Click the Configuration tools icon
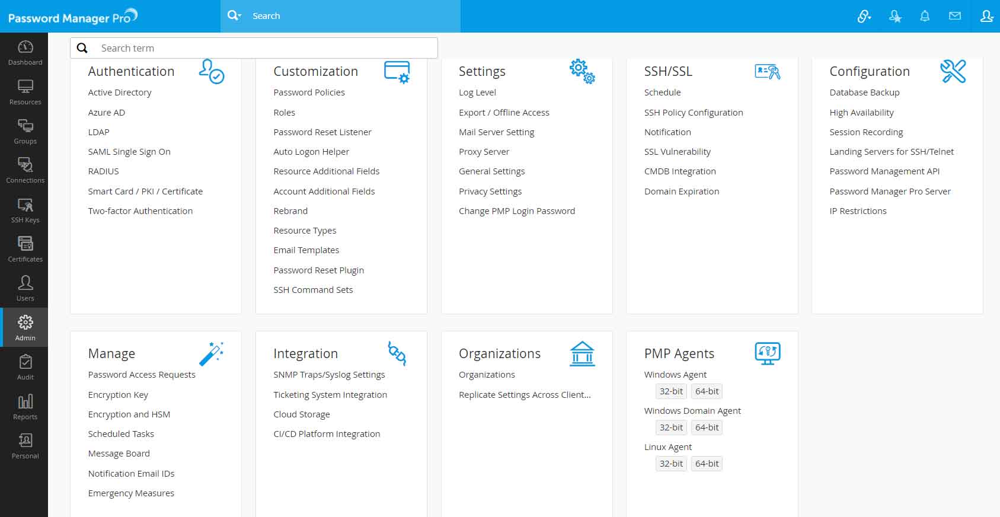 click(953, 71)
